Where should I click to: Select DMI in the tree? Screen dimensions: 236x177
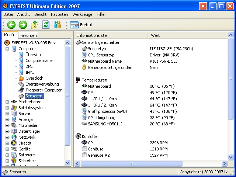pyautogui.click(x=29, y=66)
